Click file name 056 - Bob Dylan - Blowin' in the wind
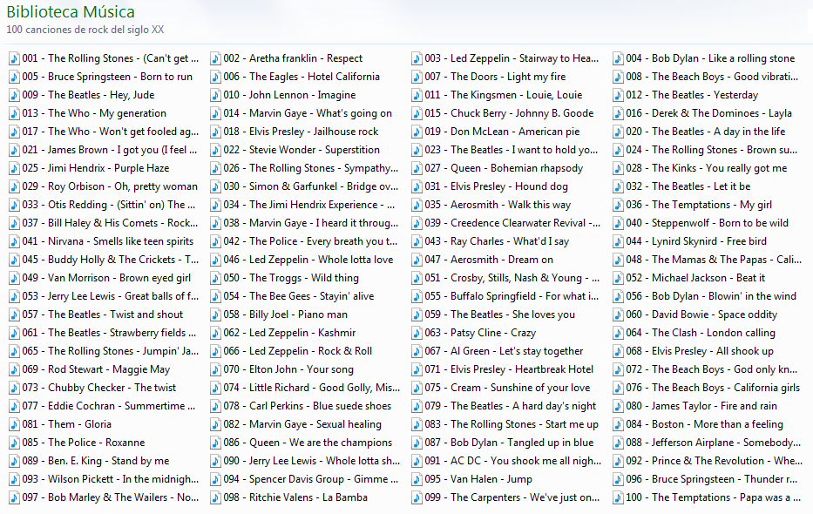This screenshot has width=813, height=514. pyautogui.click(x=711, y=296)
